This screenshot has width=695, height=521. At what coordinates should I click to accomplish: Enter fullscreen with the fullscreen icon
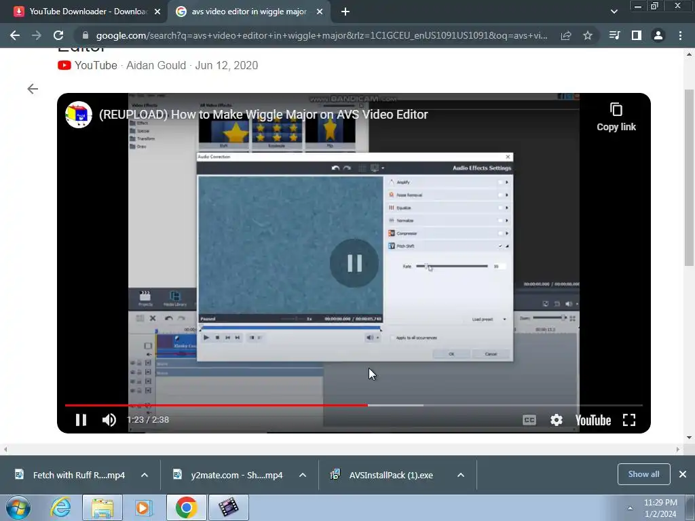[629, 420]
